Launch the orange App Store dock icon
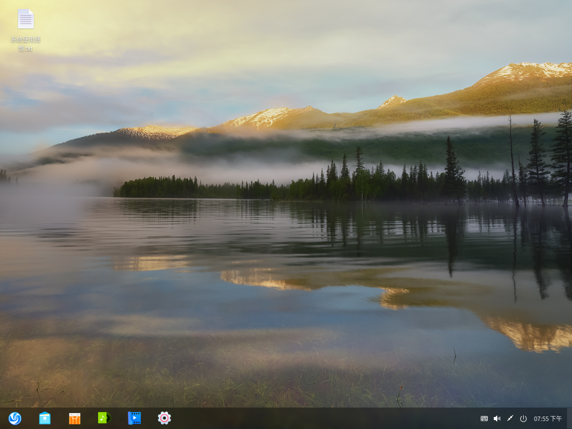Screen dimensions: 572x429 click(x=75, y=419)
